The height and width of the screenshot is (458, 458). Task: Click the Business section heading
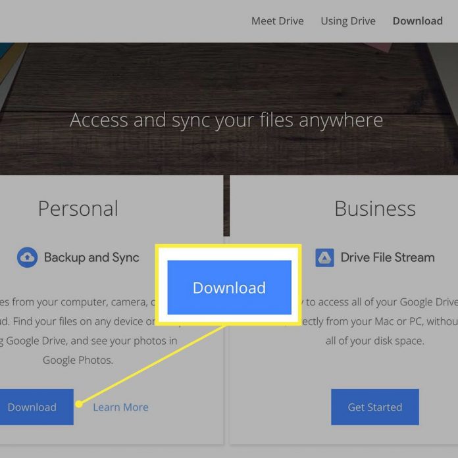pos(374,209)
